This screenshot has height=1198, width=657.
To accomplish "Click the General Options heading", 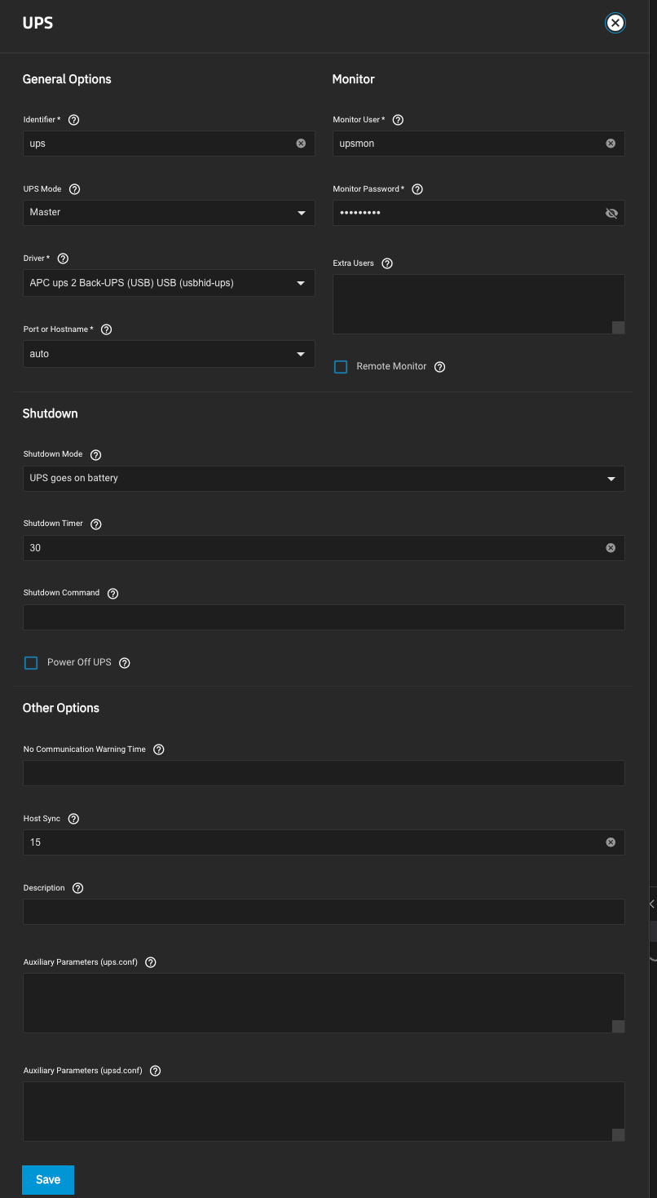I will [x=67, y=79].
